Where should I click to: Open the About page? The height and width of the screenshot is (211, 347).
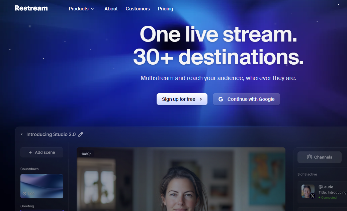111,9
